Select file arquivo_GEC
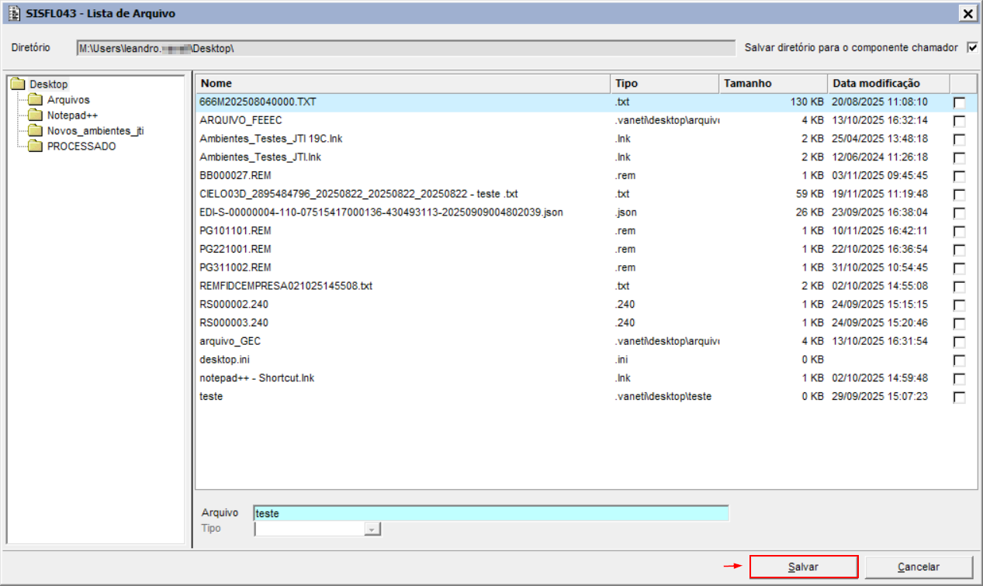The height and width of the screenshot is (586, 983). 230,341
